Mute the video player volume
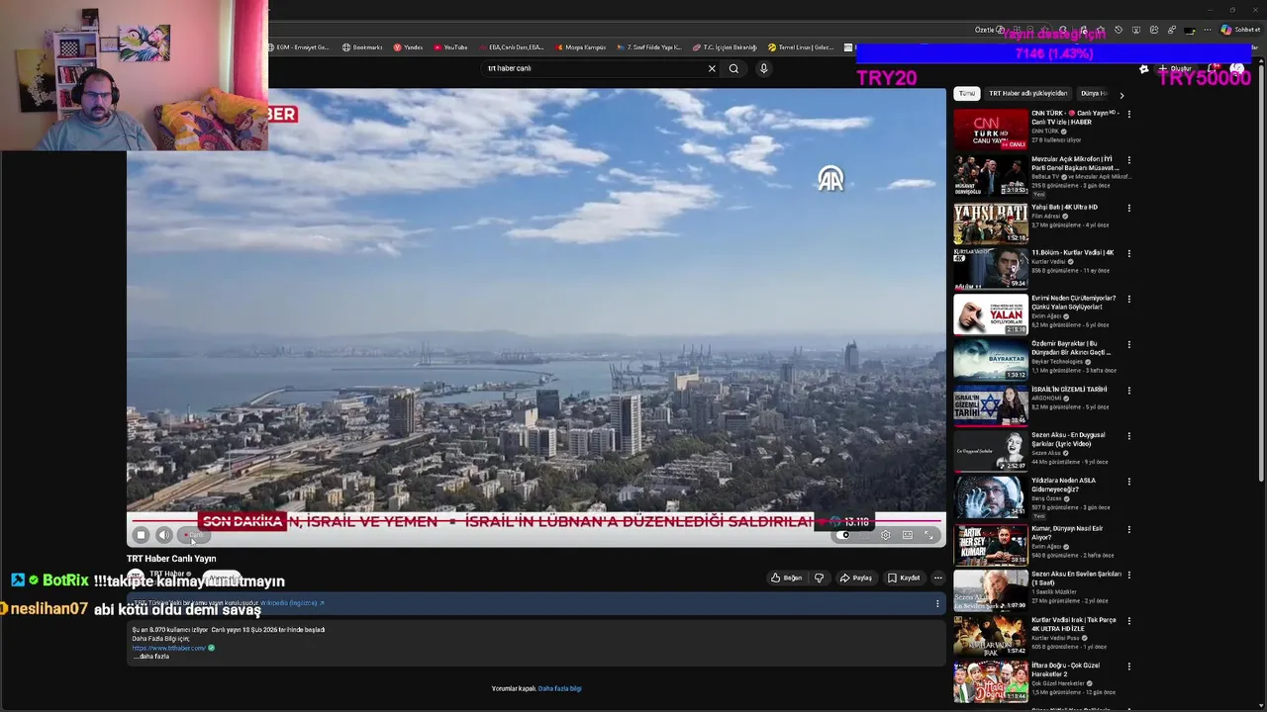 point(164,535)
